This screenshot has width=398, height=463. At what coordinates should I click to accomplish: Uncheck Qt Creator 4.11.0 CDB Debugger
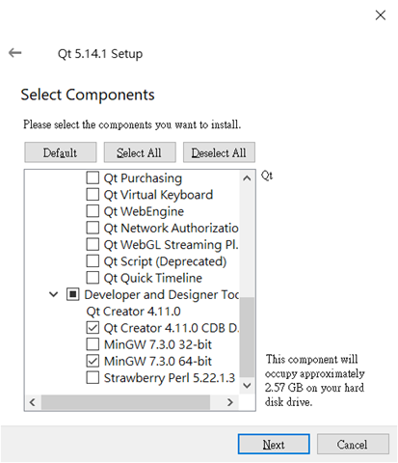click(93, 328)
